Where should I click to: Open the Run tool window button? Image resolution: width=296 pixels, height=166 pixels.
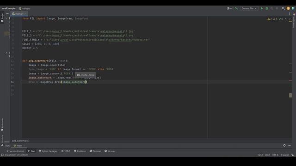(x=31, y=151)
